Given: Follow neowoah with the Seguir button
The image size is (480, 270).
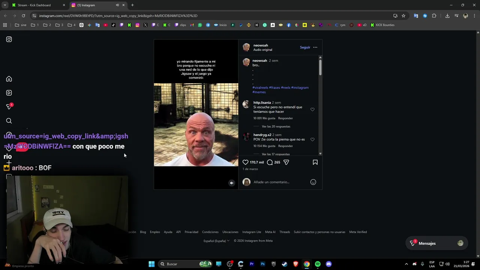Looking at the screenshot, I should (x=305, y=47).
